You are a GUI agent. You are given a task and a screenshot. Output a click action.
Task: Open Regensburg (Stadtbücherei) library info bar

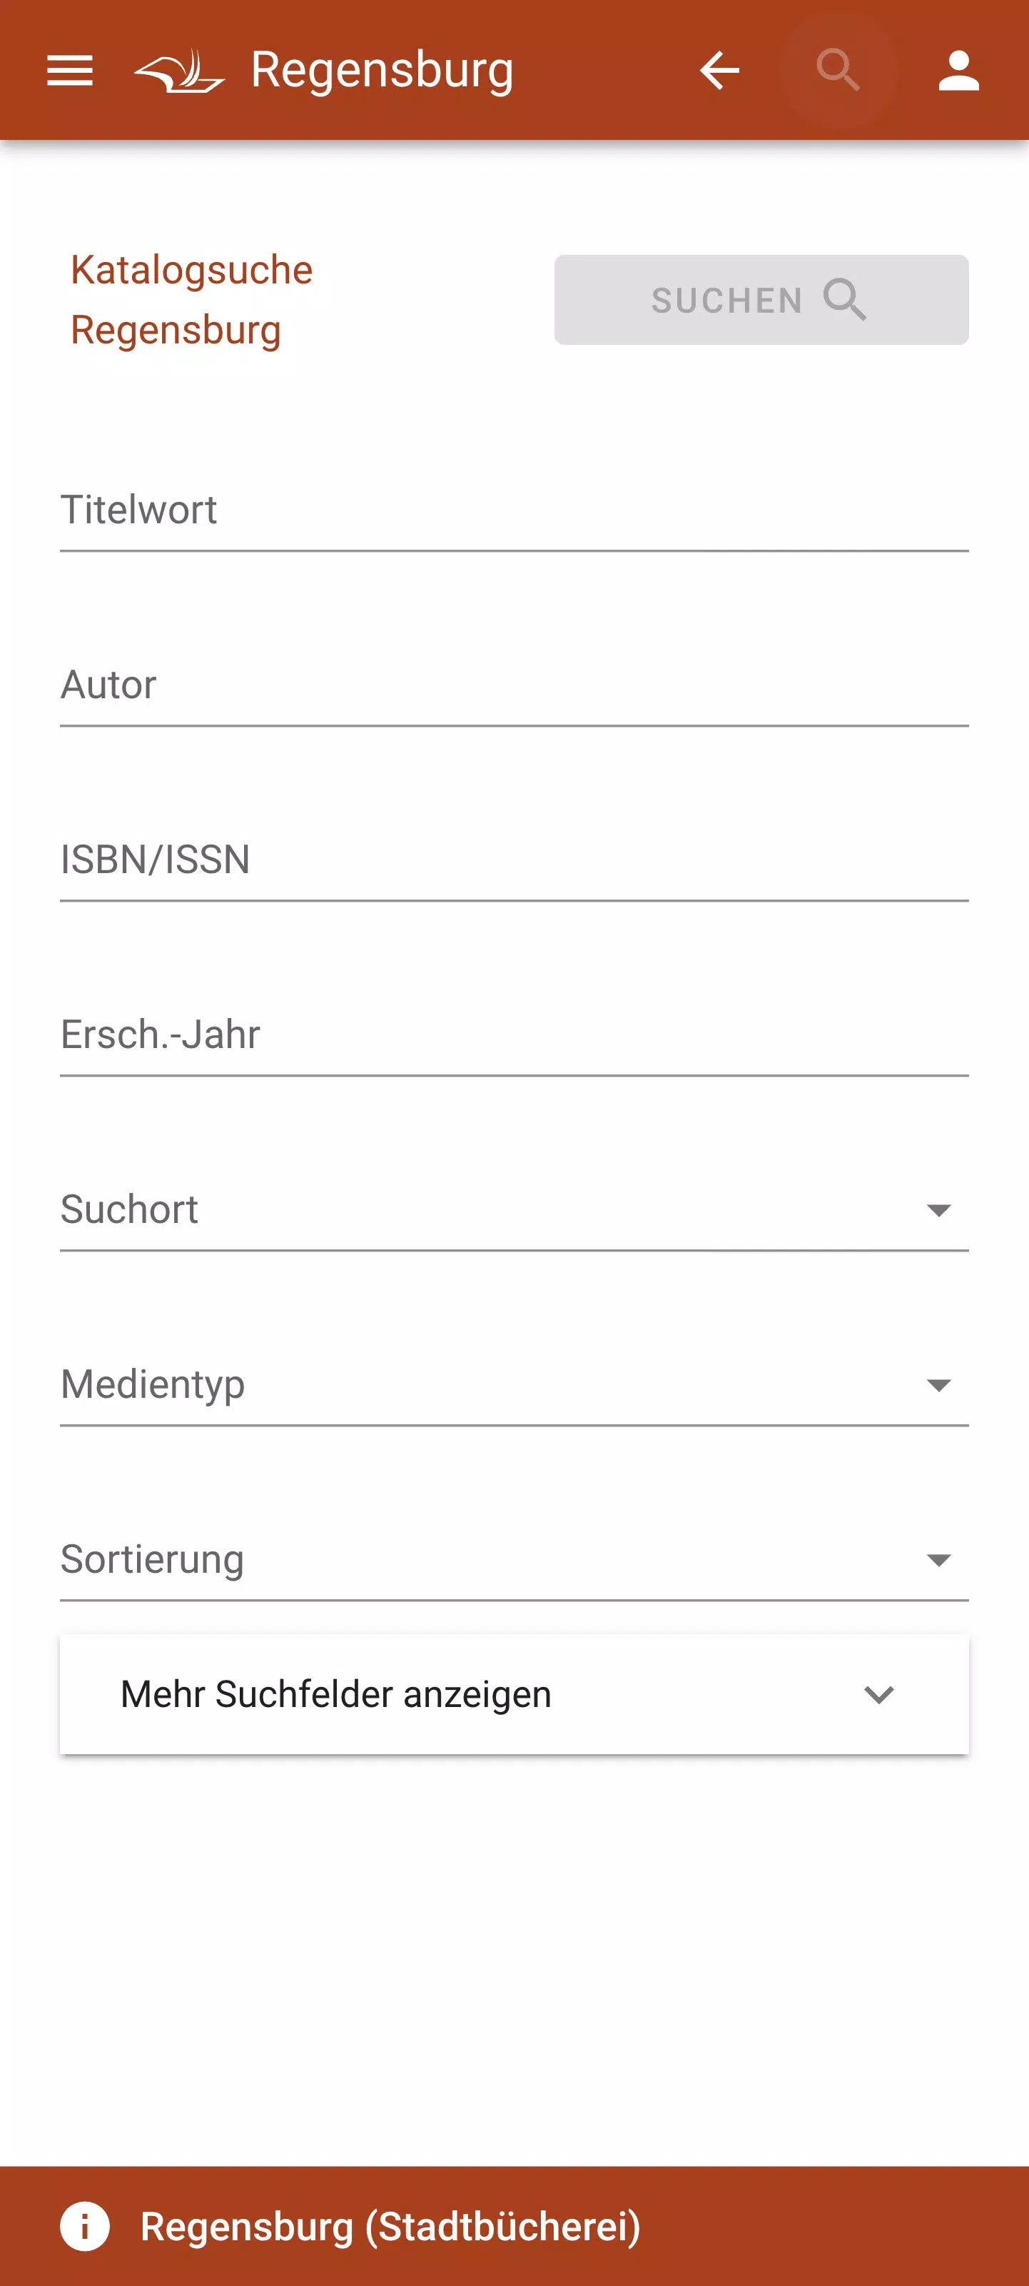point(390,2225)
